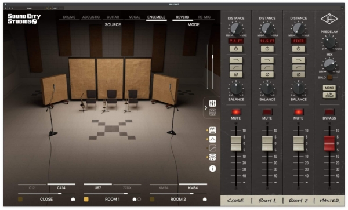Click the Room 1 Balance knob
The height and width of the screenshot is (210, 348).
tap(267, 88)
